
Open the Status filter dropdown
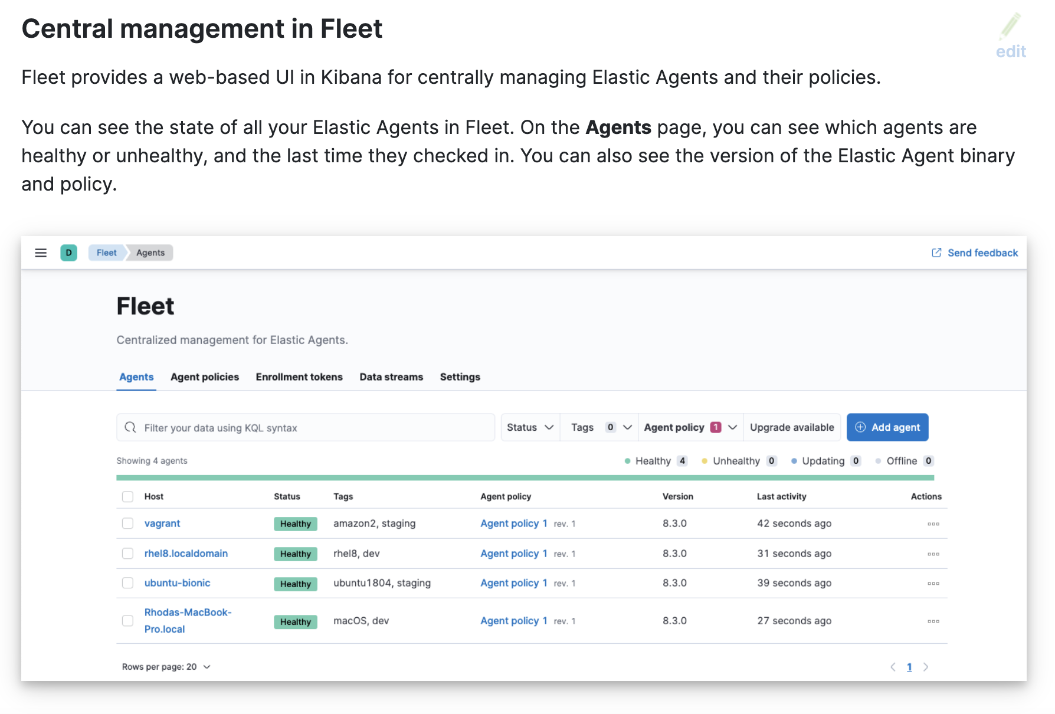coord(529,427)
